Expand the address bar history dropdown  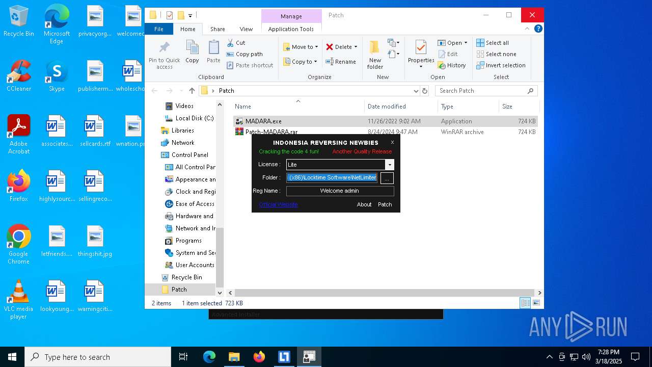(x=416, y=91)
